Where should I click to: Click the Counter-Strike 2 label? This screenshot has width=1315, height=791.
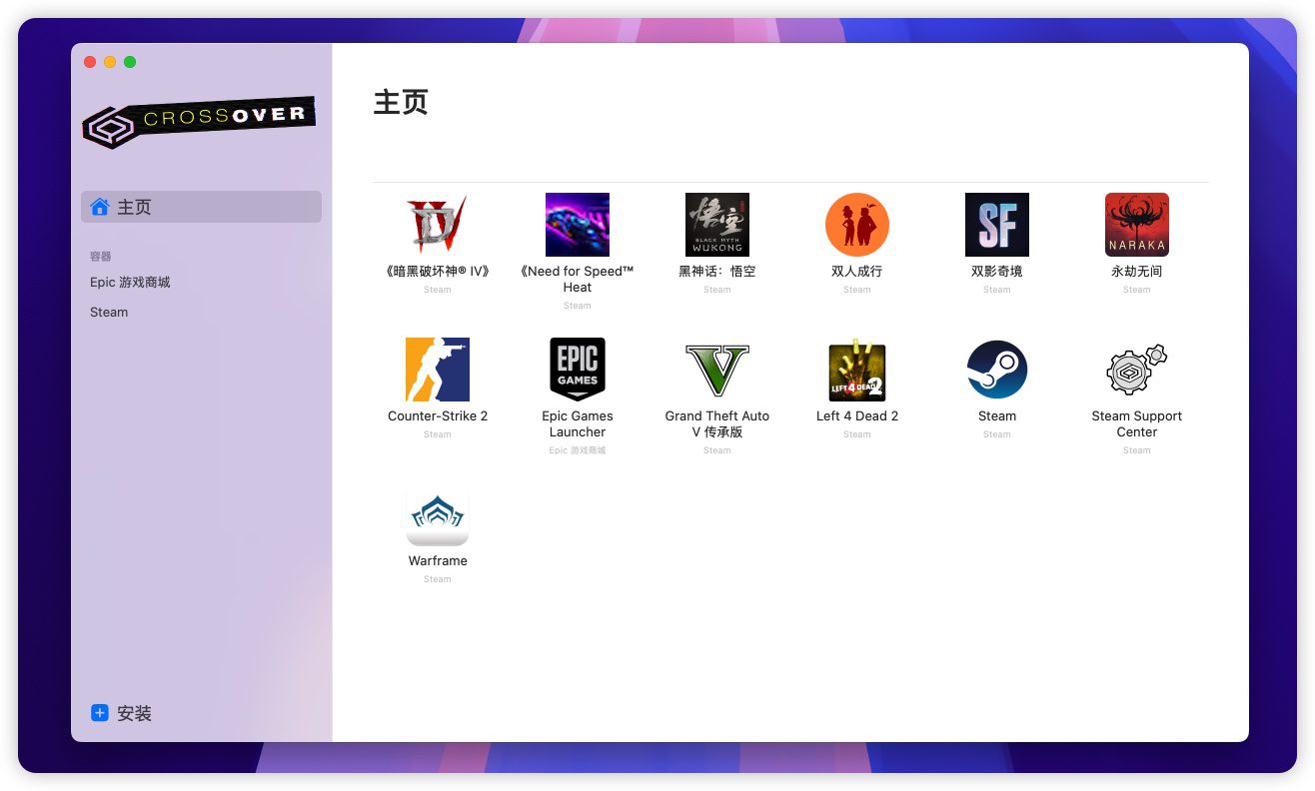438,416
